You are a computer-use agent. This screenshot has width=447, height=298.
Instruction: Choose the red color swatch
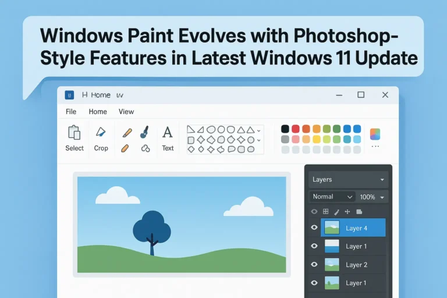point(296,129)
